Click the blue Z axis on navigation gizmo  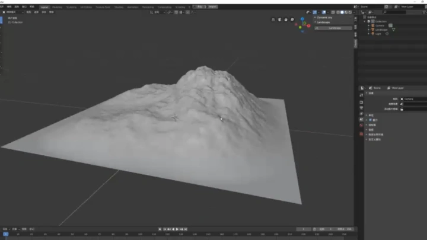point(302,19)
